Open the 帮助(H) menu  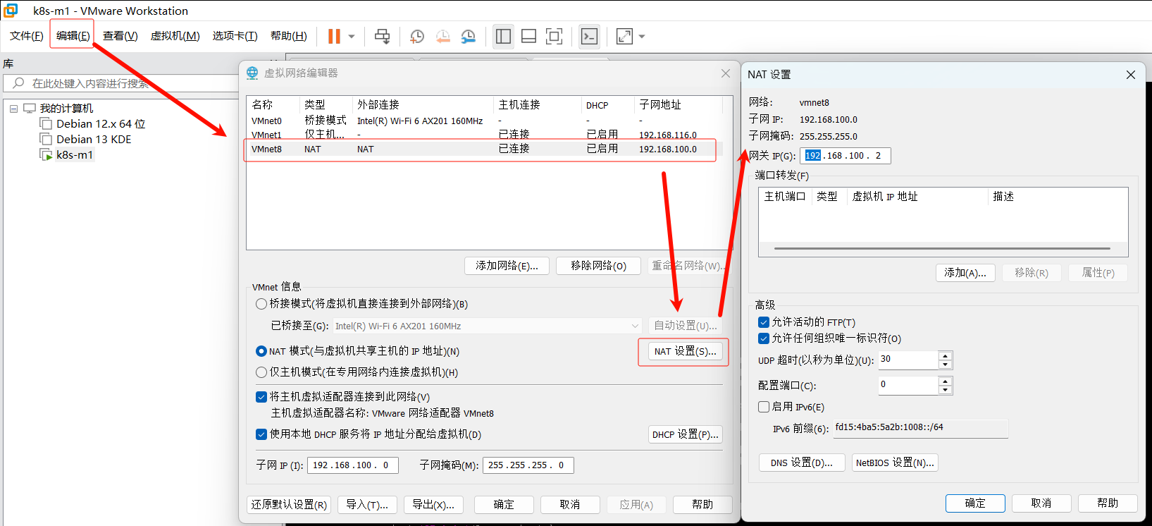[289, 36]
